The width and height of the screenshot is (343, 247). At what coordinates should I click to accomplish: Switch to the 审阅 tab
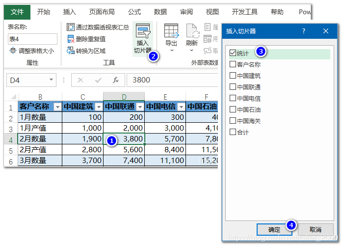pyautogui.click(x=186, y=12)
